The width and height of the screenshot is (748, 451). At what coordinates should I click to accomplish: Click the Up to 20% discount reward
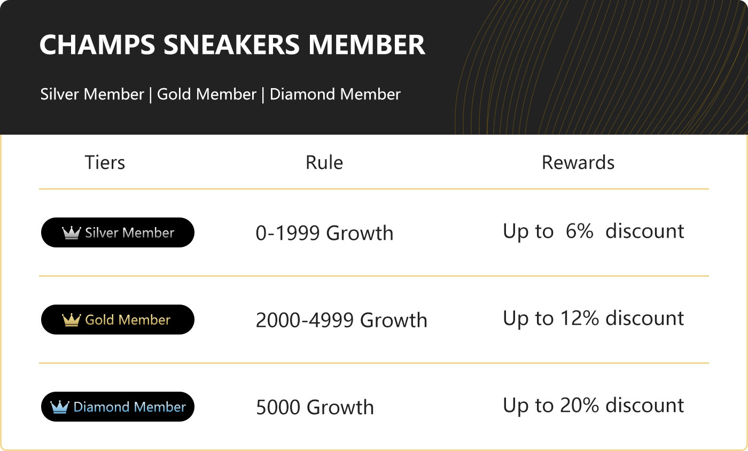click(x=594, y=406)
